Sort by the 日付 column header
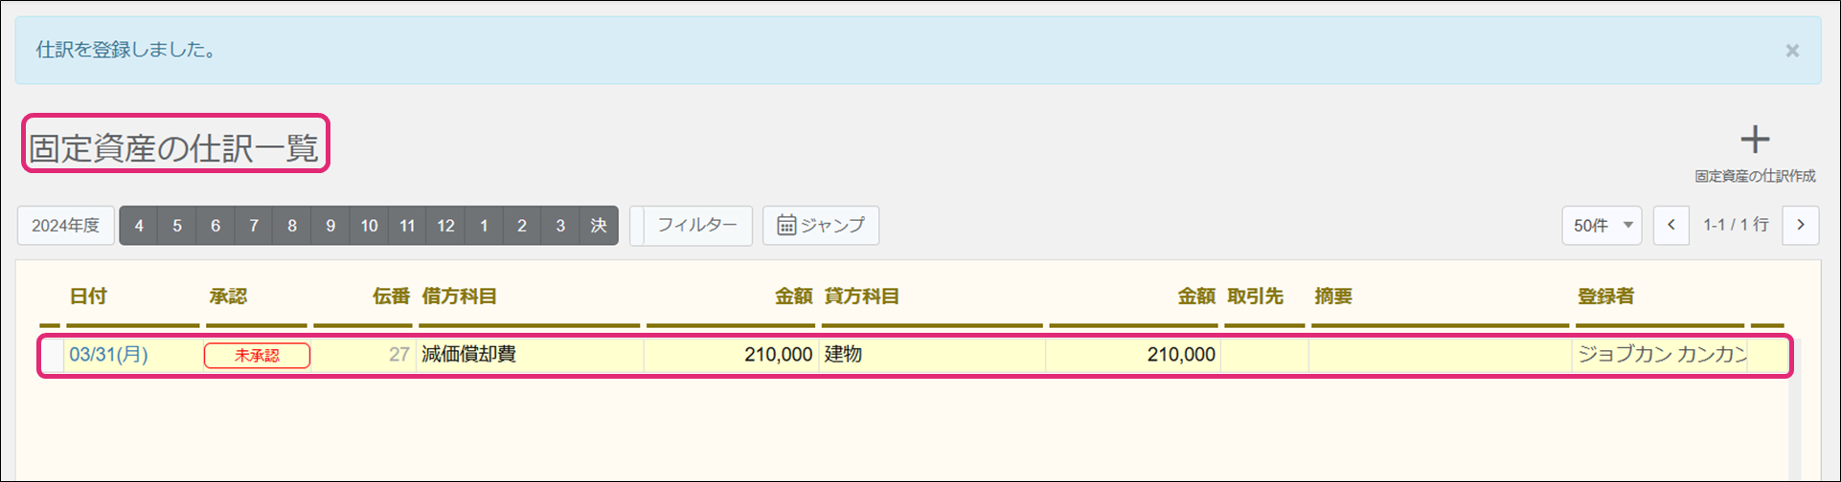 point(88,296)
